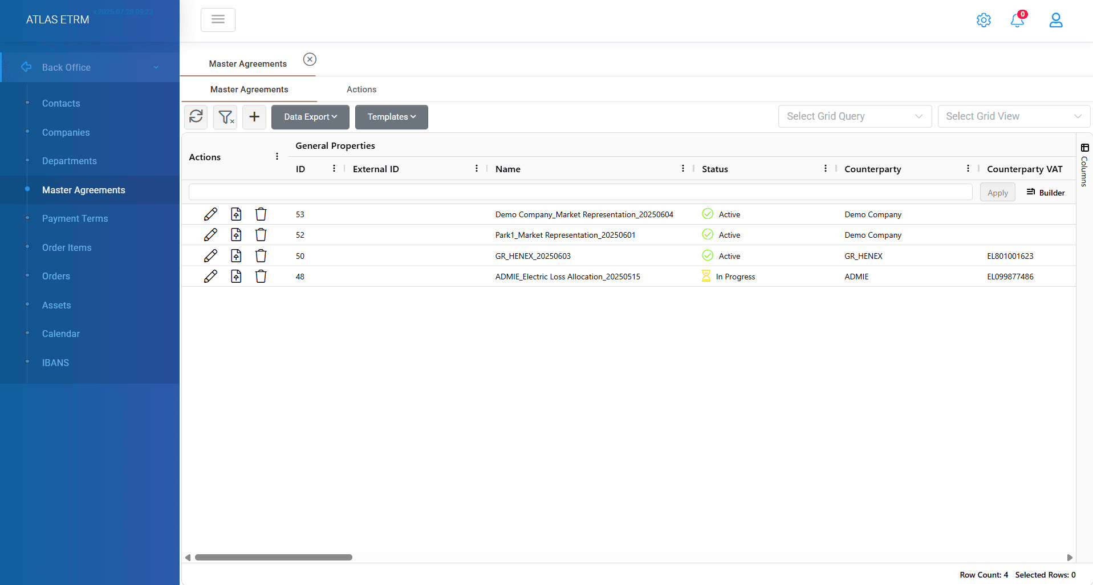
Task: Open the settings gear icon
Action: pos(984,20)
